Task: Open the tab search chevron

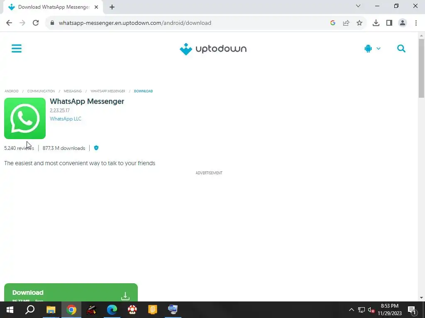Action: point(358,6)
